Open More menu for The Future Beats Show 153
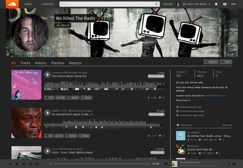This screenshot has height=168, width=243. click(x=86, y=97)
